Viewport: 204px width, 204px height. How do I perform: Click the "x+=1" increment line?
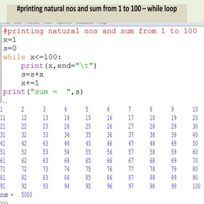pyautogui.click(x=30, y=83)
